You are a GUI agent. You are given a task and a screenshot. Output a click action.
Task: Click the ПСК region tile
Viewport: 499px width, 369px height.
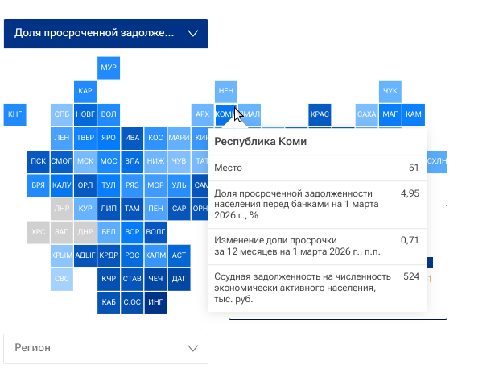(x=39, y=161)
